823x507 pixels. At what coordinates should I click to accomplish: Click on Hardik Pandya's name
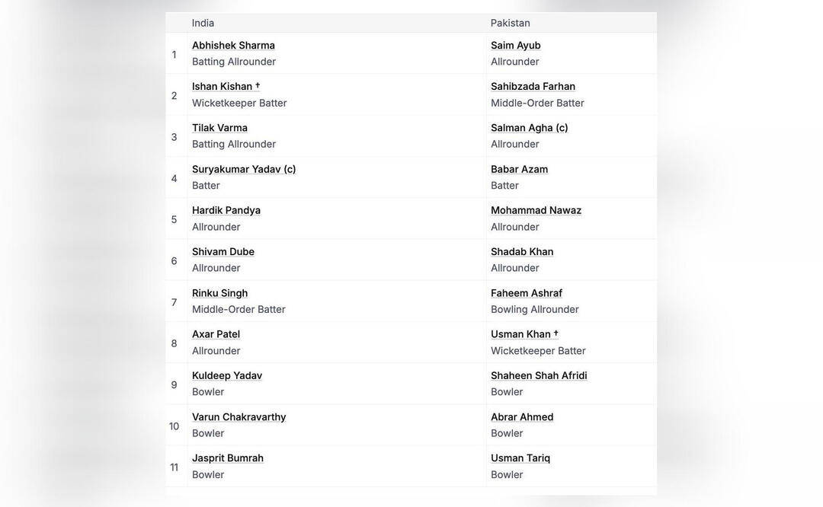(226, 210)
